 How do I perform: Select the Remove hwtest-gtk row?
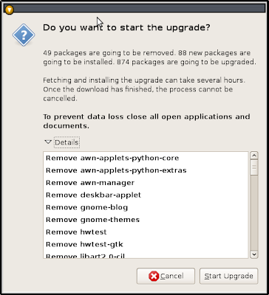[x=146, y=244]
